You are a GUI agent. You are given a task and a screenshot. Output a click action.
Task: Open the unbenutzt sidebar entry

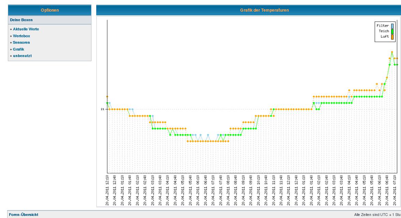[22, 56]
